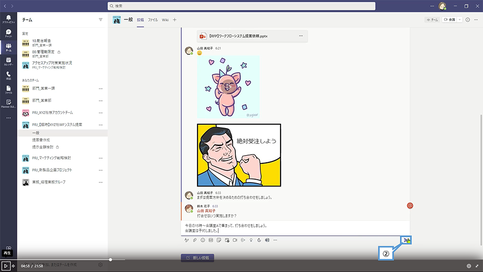Play the video with the play button

(5, 266)
